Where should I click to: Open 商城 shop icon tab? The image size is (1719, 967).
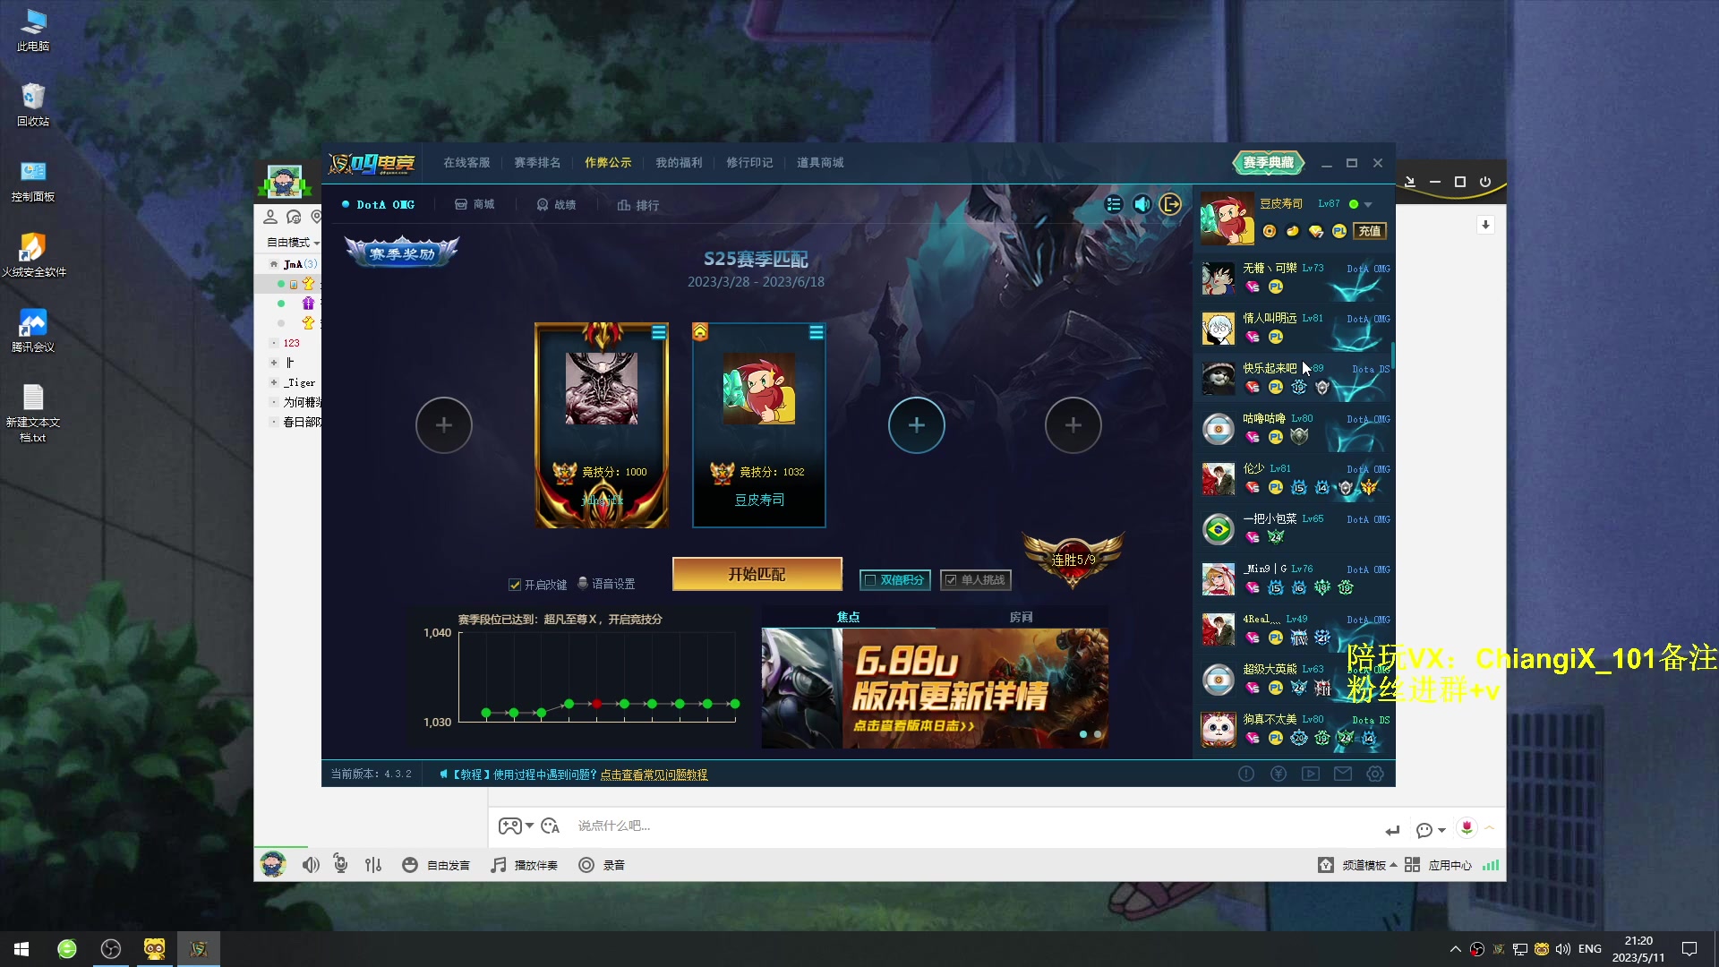tap(475, 205)
